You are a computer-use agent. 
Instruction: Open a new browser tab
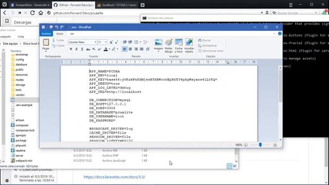[x=143, y=5]
